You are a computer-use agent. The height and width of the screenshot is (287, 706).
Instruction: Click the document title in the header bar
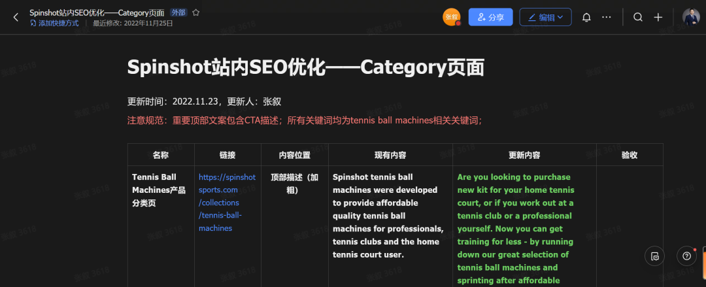[x=97, y=12]
